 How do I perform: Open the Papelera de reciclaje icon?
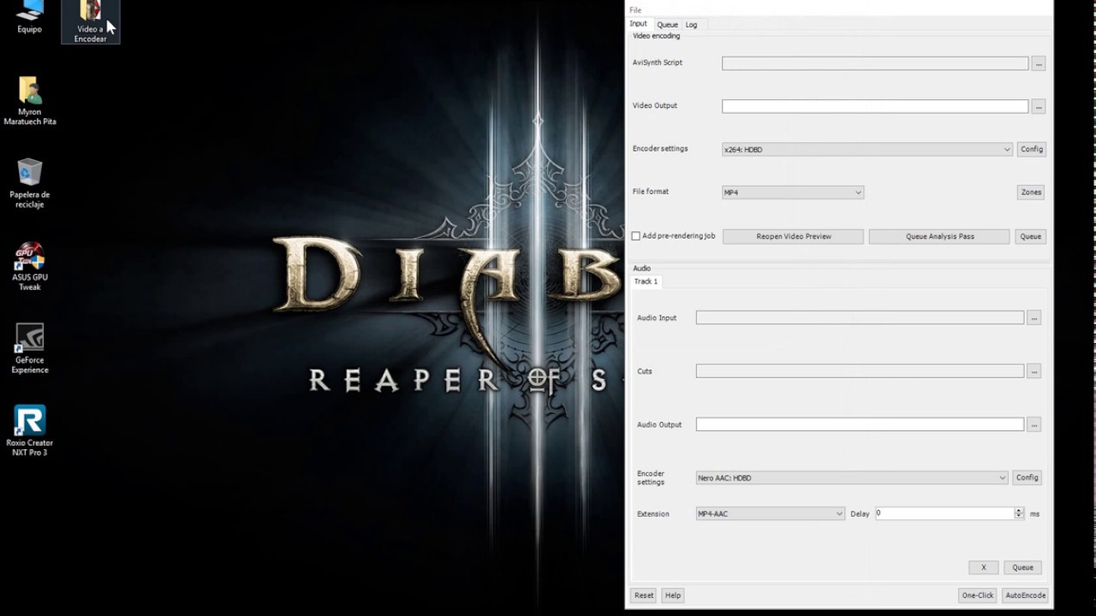(x=30, y=183)
